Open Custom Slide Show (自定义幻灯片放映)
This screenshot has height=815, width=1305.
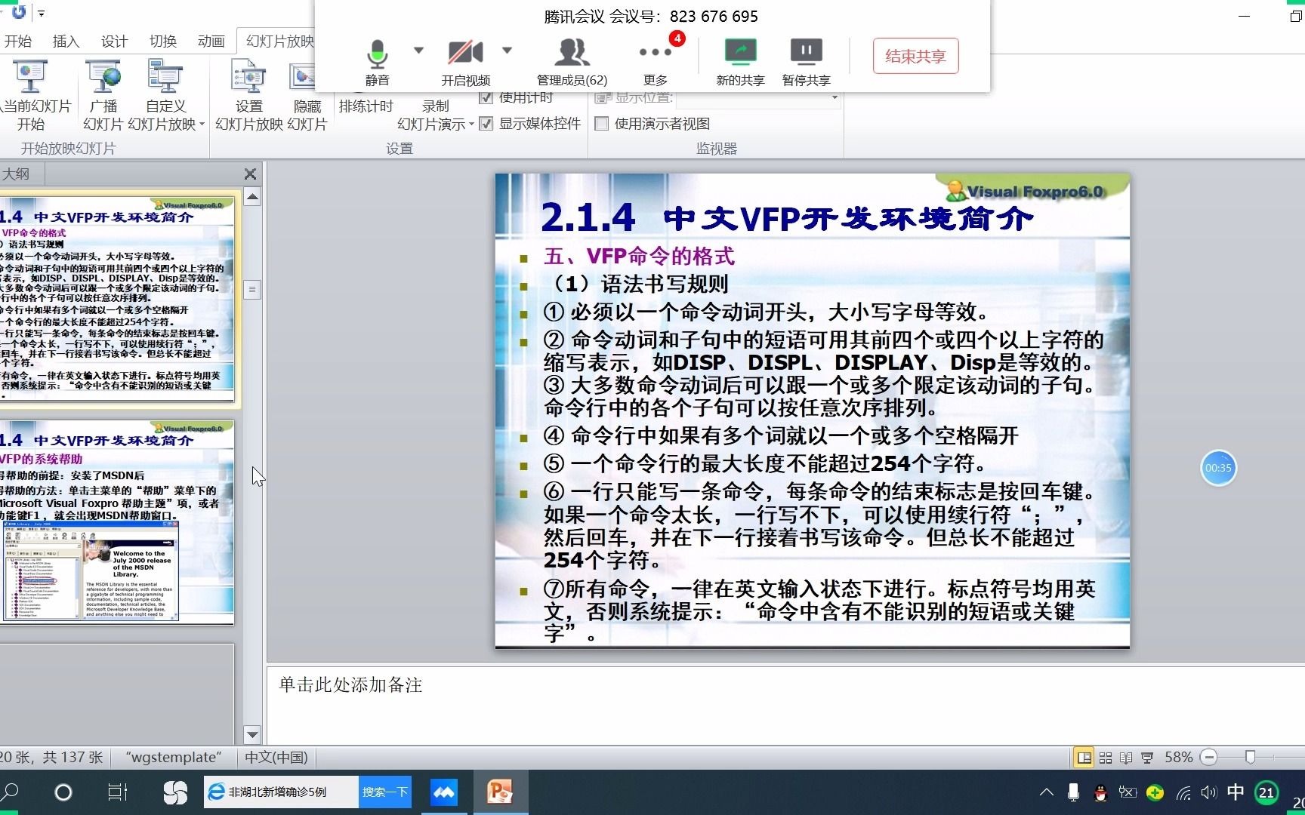click(x=165, y=96)
